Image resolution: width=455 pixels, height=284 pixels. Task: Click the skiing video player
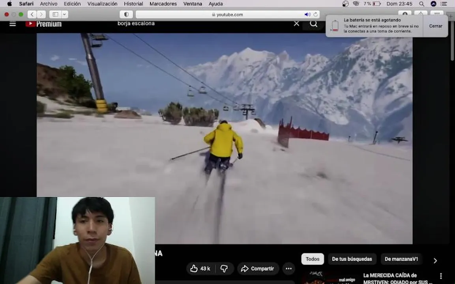224,138
